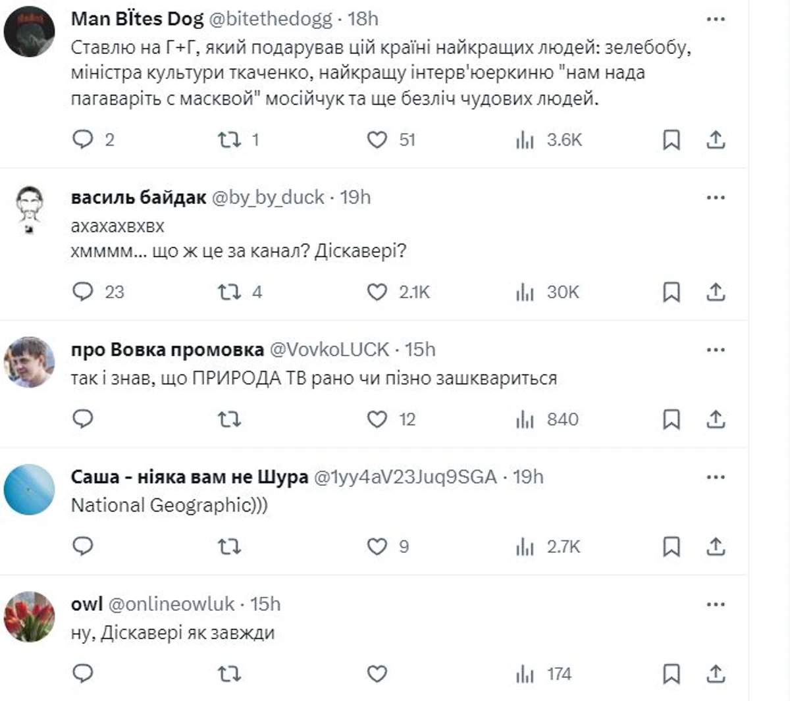Share owl's tweet
This screenshot has width=790, height=701.
[716, 673]
